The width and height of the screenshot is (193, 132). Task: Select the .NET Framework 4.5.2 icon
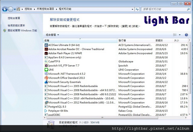(x=46, y=74)
